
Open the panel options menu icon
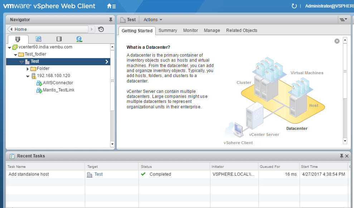(343, 20)
